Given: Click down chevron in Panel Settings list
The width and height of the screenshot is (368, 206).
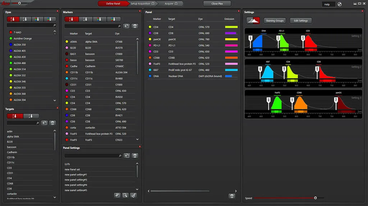Looking at the screenshot, I should [x=137, y=189].
